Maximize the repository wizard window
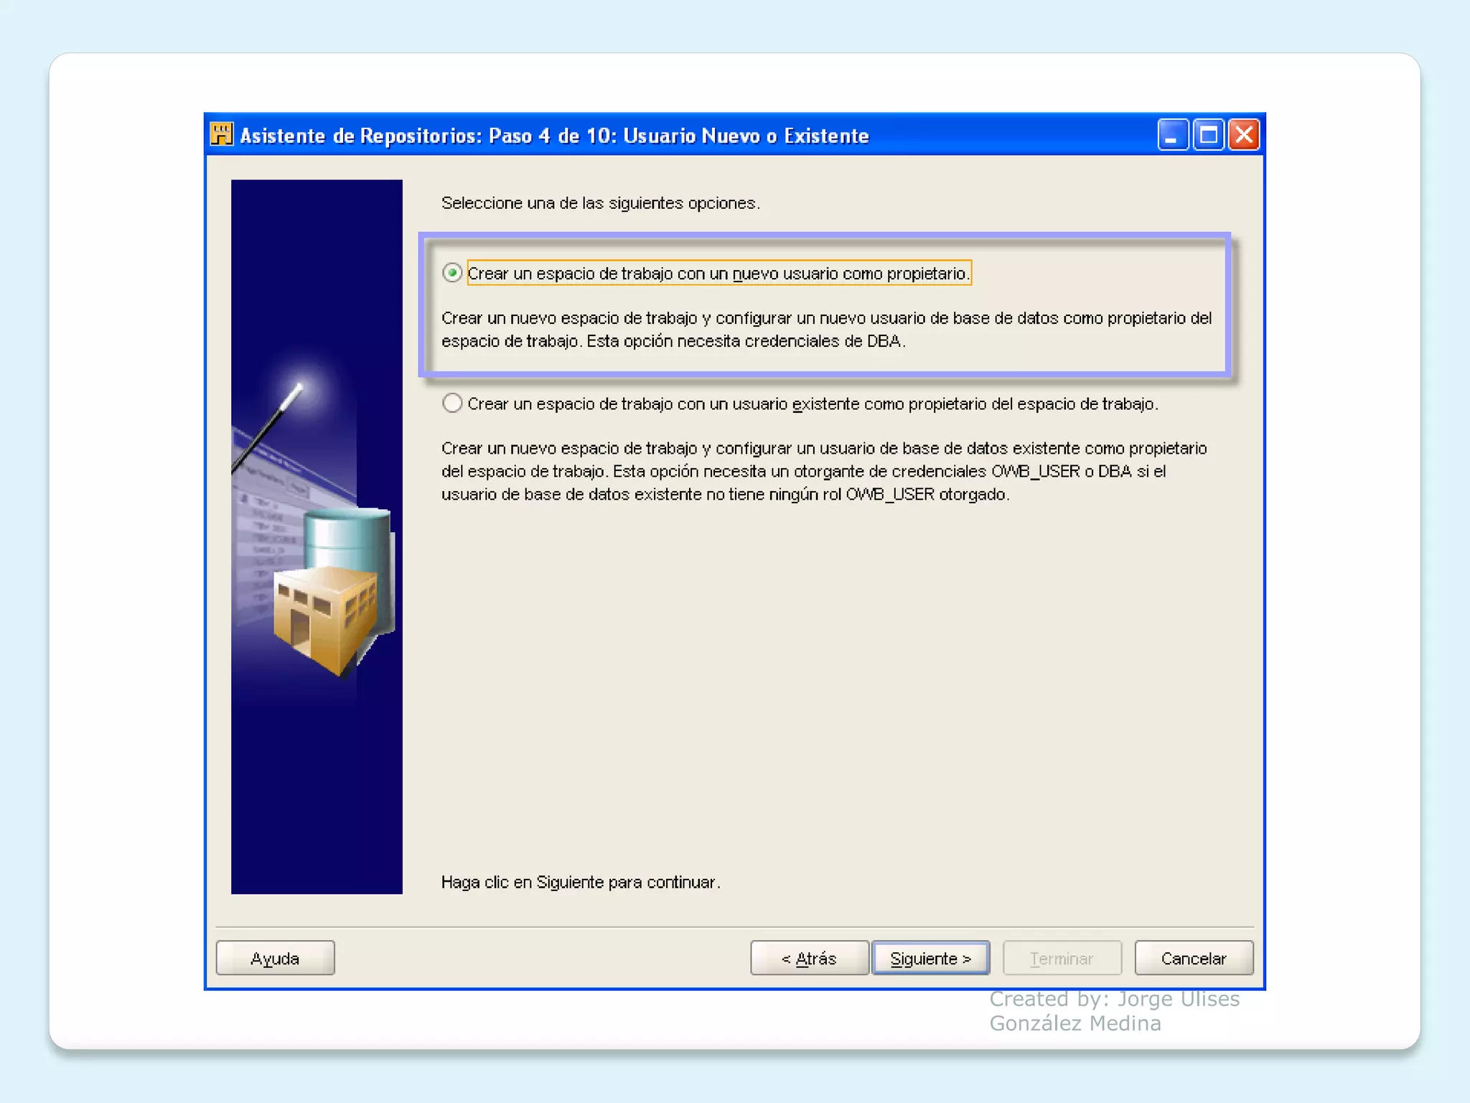Image resolution: width=1470 pixels, height=1103 pixels. [x=1209, y=135]
